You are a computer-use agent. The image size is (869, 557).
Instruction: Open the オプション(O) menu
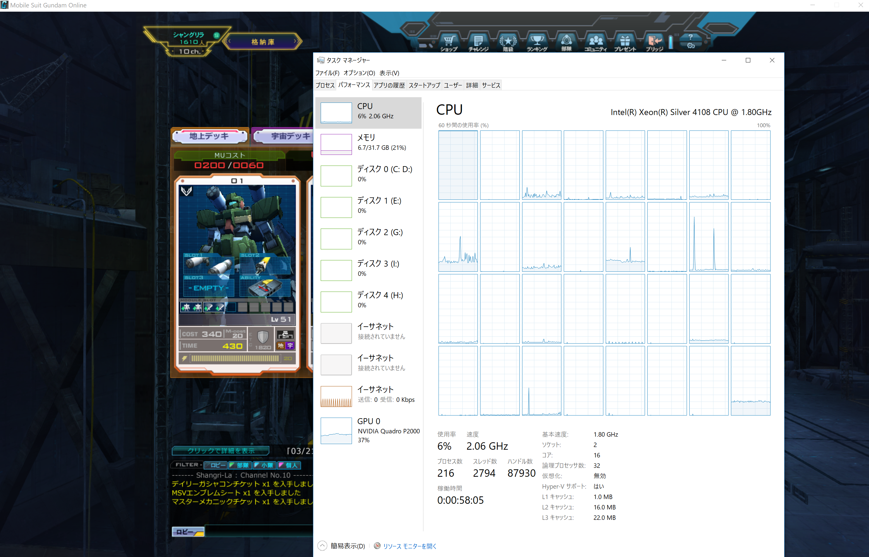tap(359, 73)
